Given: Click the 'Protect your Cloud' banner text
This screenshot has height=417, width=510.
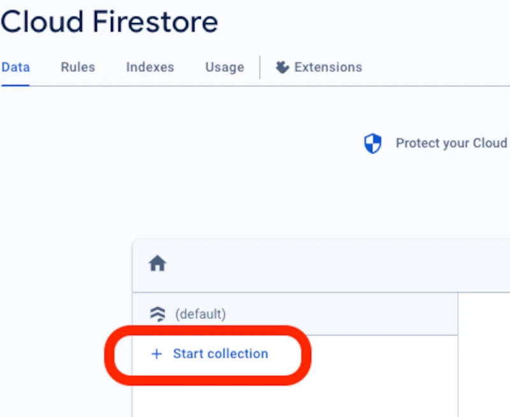Looking at the screenshot, I should [451, 143].
